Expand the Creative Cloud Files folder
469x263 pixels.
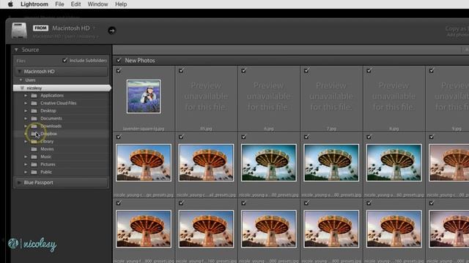[x=26, y=103]
